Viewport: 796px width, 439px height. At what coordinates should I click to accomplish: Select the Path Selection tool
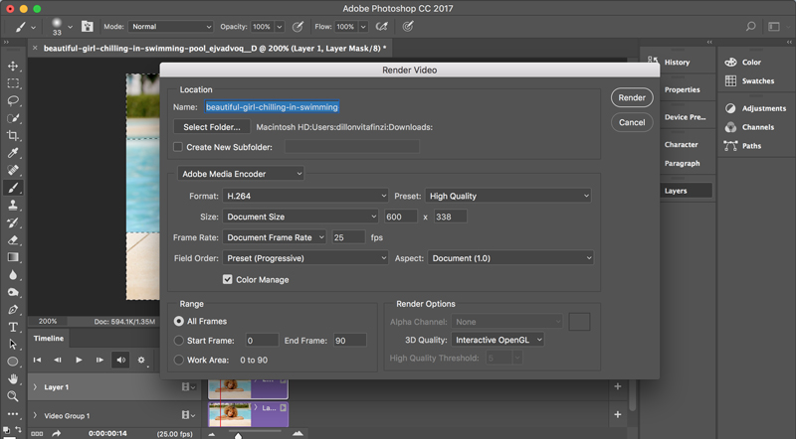pyautogui.click(x=13, y=345)
